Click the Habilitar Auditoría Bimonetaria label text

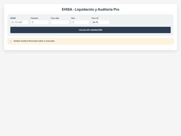pos(34,41)
